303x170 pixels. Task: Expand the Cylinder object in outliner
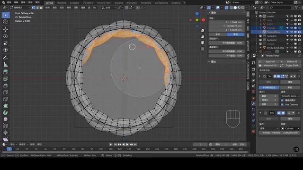tap(260, 28)
